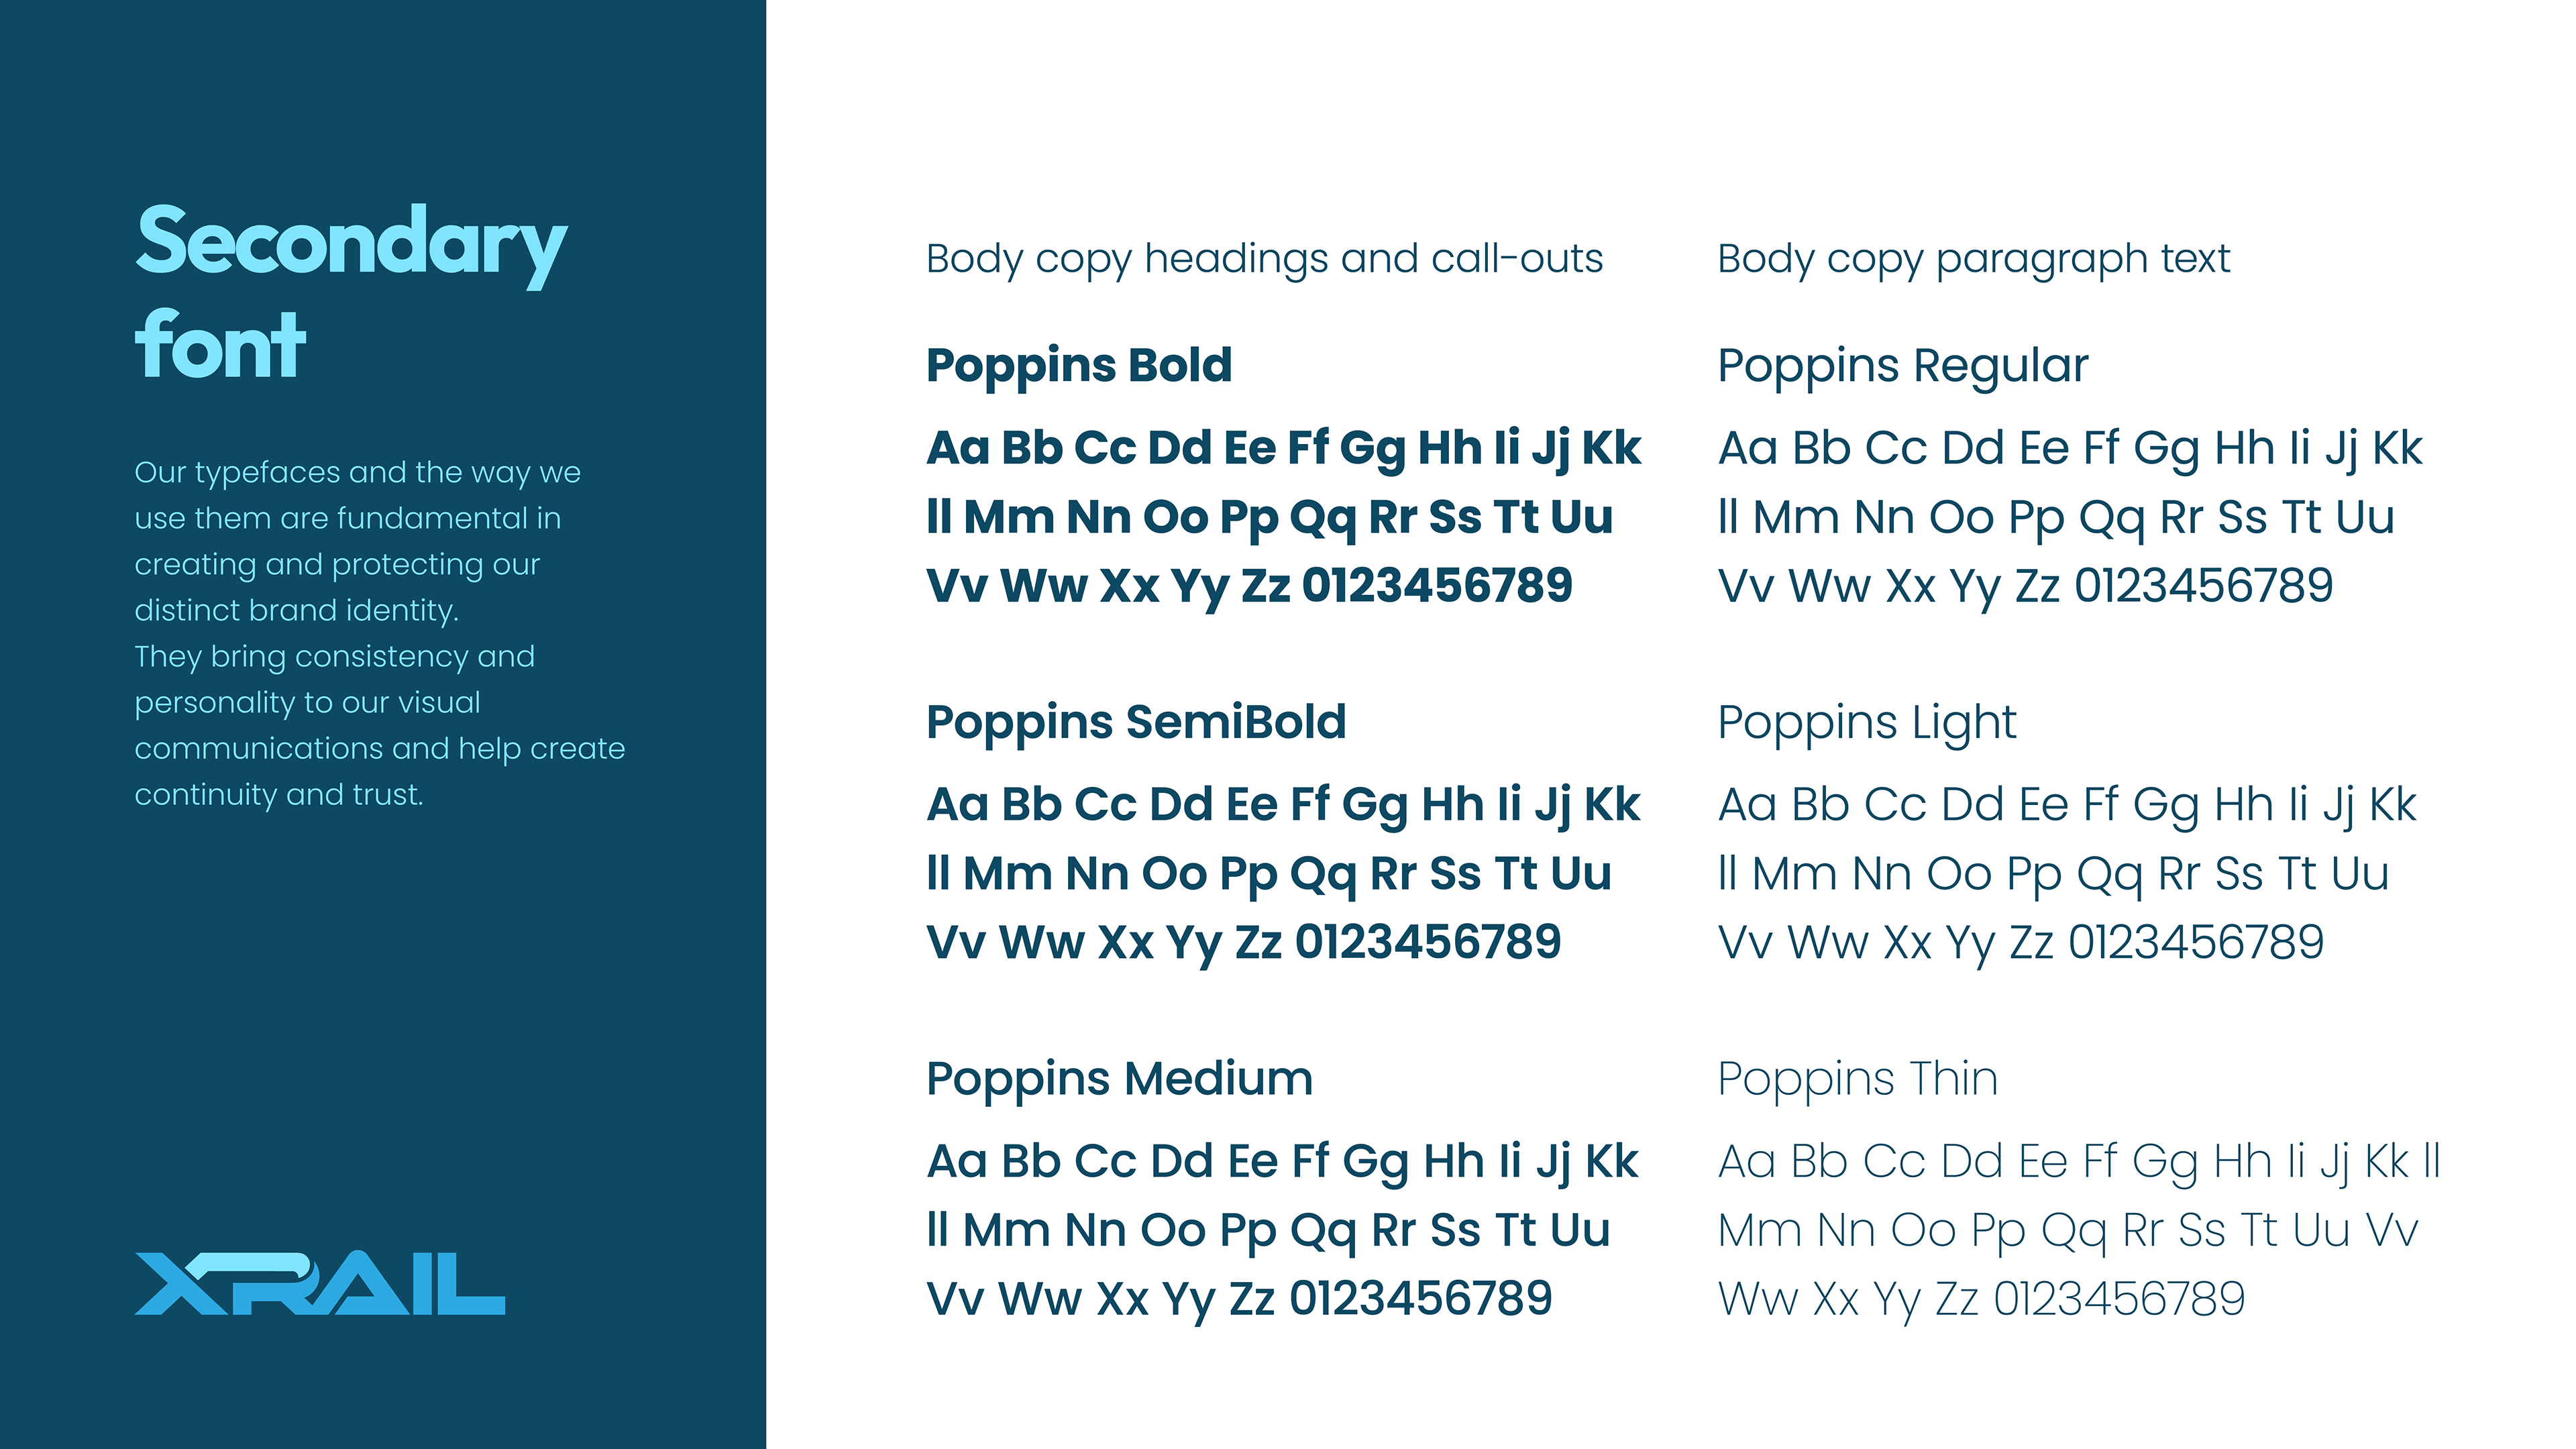2576x1449 pixels.
Task: Select the "Body copy paragraph text" heading
Action: (x=1973, y=260)
